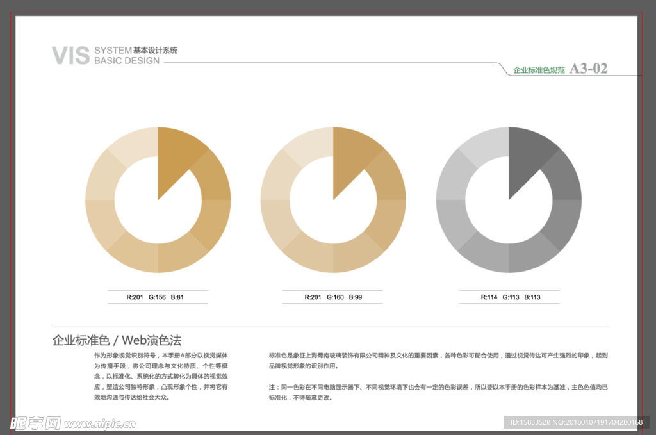Select the green 企业标准色规范 label
Viewport: 656px width, 435px height.
point(539,70)
